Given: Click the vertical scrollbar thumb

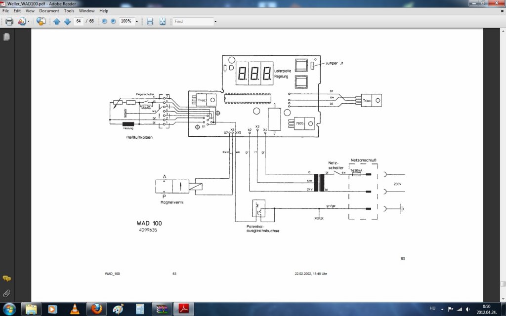Looking at the screenshot, I should (503, 284).
